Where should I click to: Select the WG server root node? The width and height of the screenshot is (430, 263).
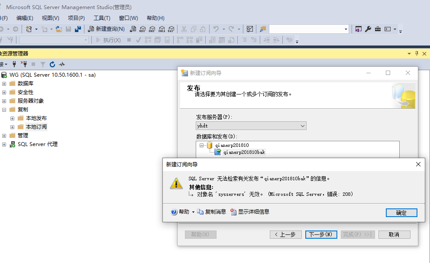click(x=52, y=75)
